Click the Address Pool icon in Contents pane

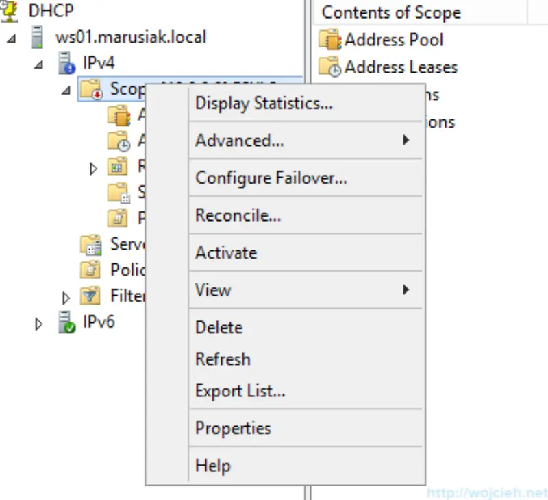click(x=331, y=40)
